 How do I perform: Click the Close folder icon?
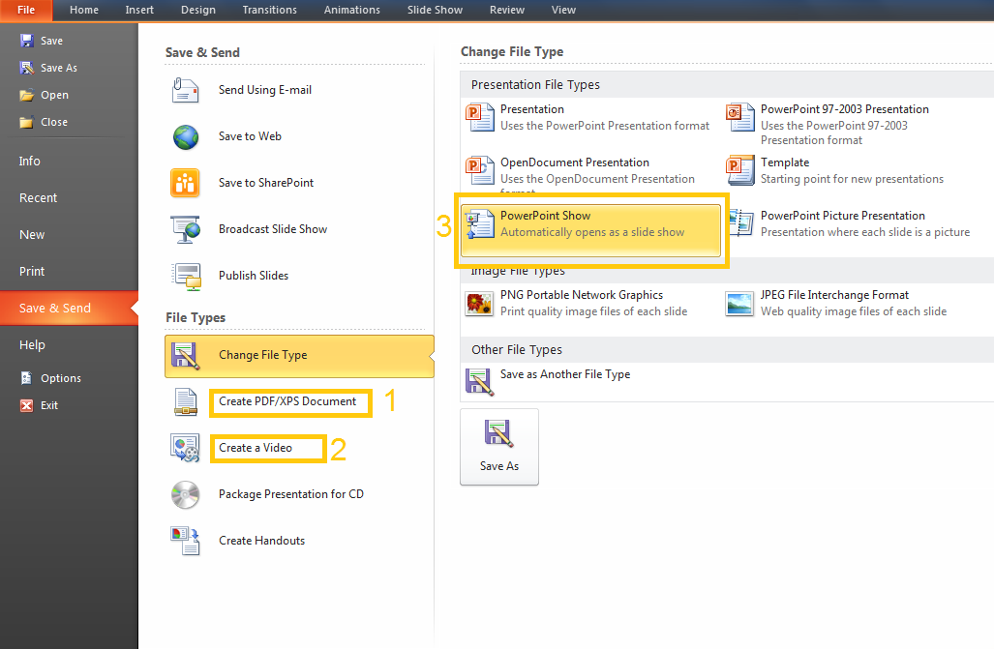[x=27, y=122]
